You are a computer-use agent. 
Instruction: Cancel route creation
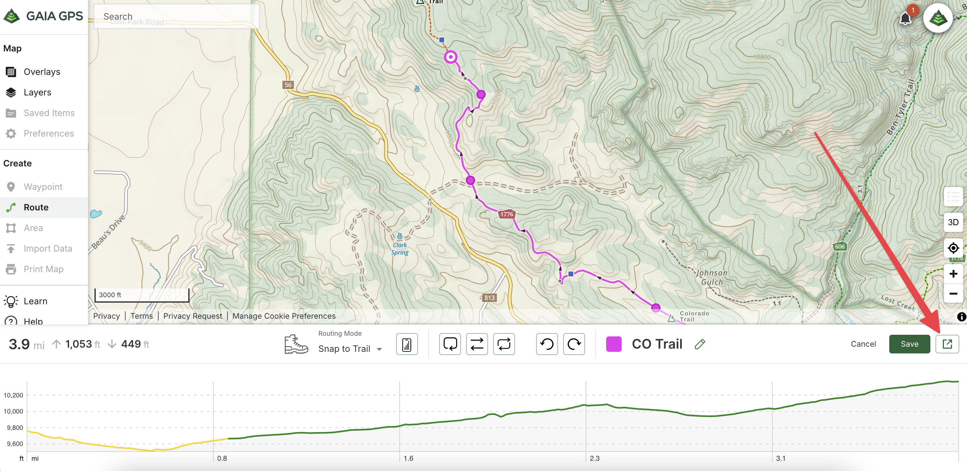[863, 344]
